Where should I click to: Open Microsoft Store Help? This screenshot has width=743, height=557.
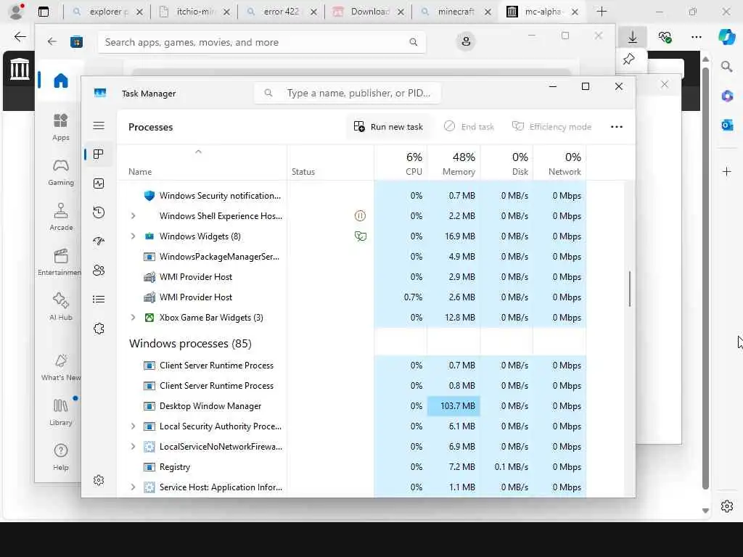61,458
